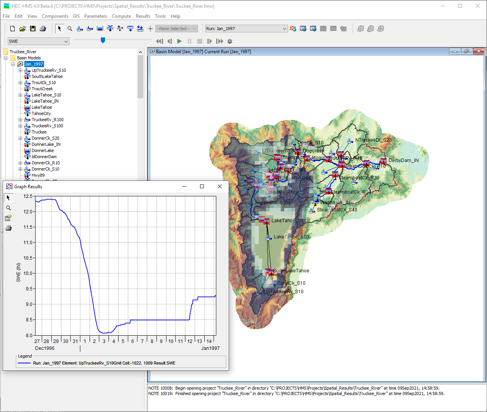Select the Diversion creation tool
The width and height of the screenshot is (487, 412).
coord(120,29)
